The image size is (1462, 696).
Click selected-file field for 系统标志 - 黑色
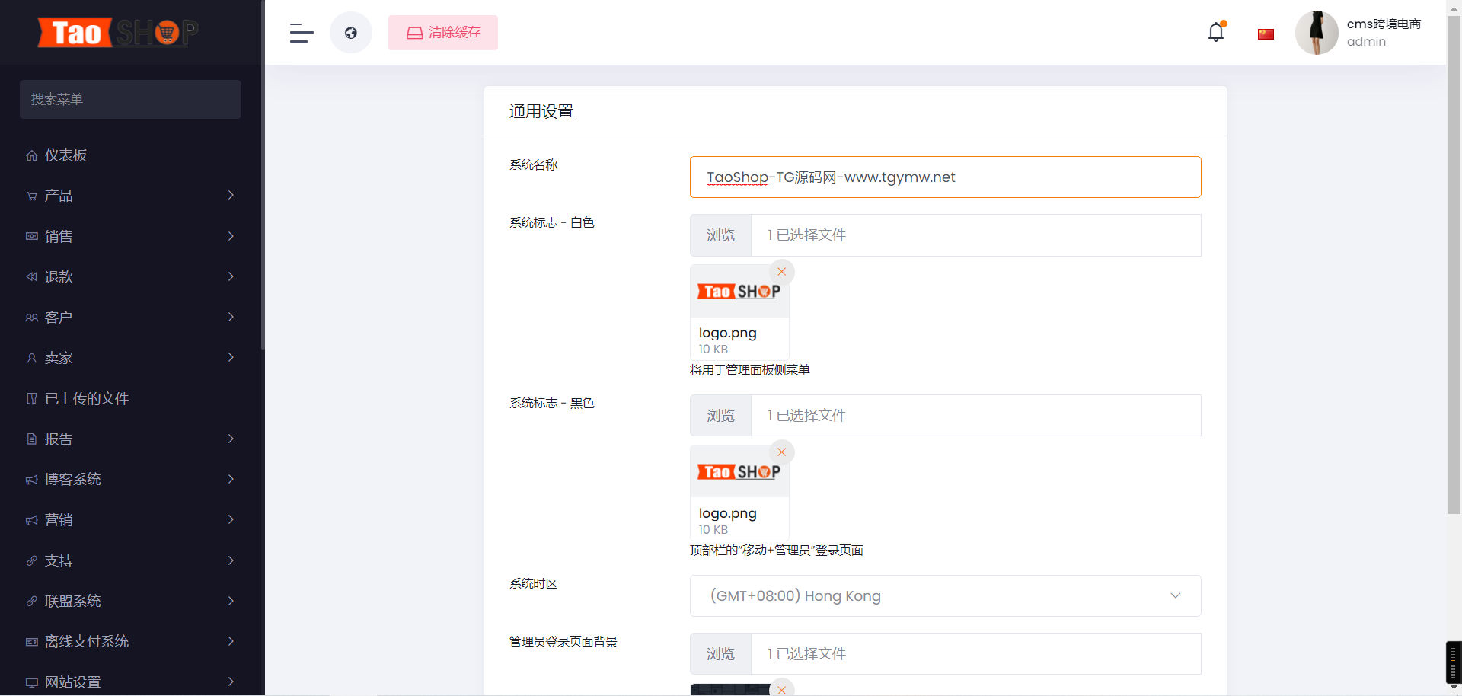point(975,416)
